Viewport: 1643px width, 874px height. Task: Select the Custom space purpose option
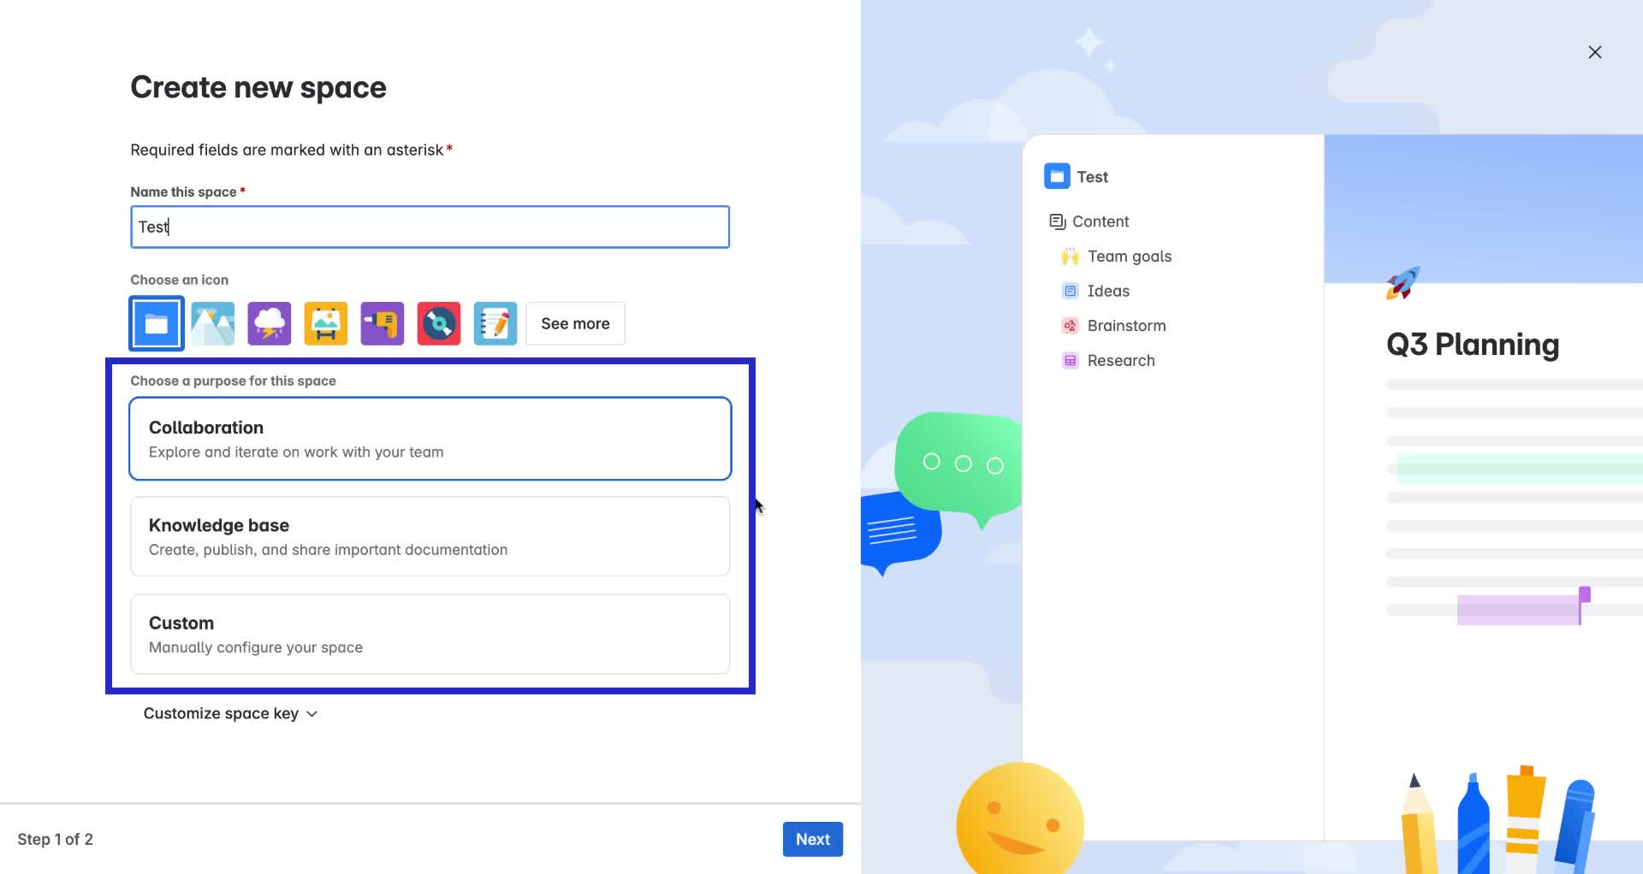click(x=430, y=634)
